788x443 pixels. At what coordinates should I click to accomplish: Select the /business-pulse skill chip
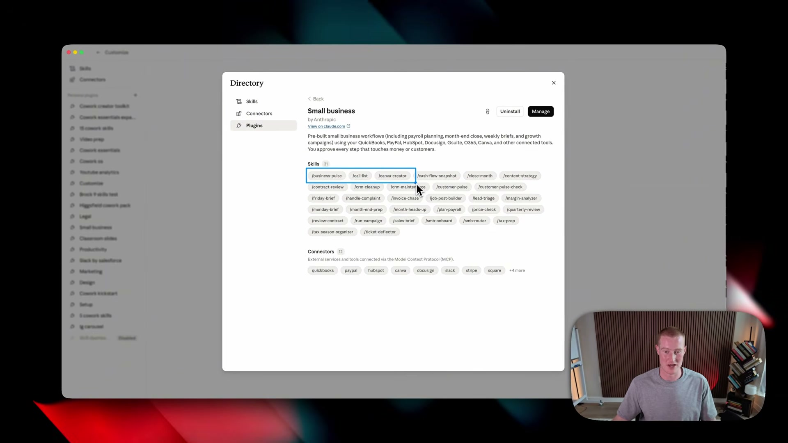(327, 176)
